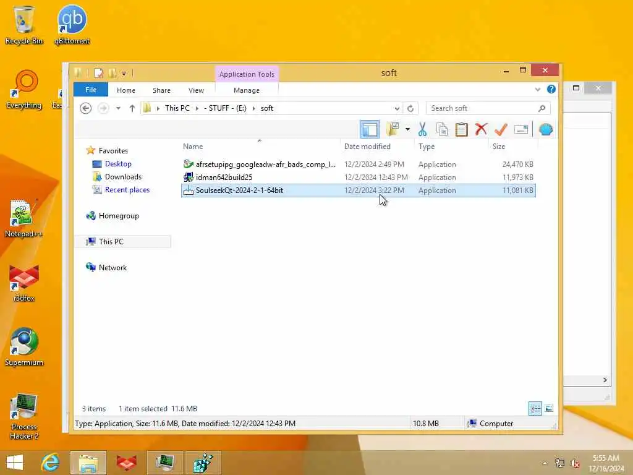
Task: Toggle the navigation pane toolbar button
Action: tap(370, 129)
